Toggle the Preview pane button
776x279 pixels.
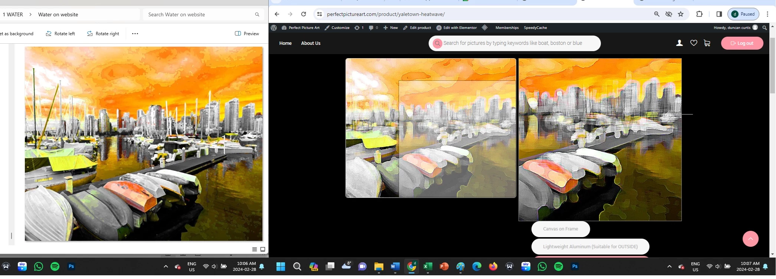[247, 34]
